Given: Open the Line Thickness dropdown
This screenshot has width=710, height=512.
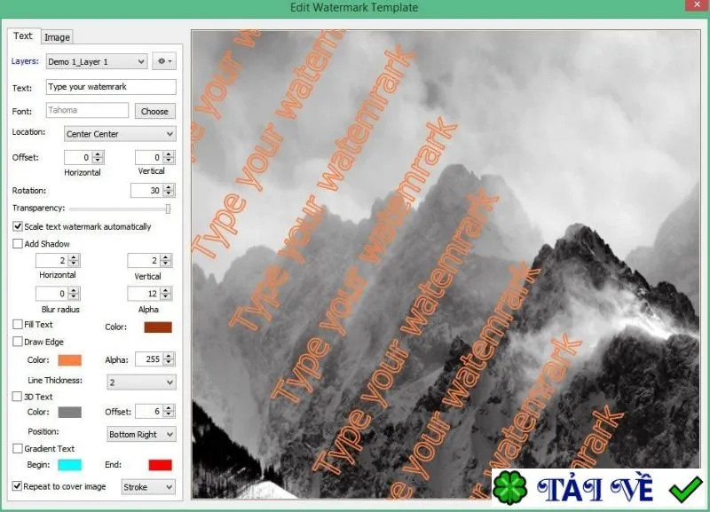Looking at the screenshot, I should tap(141, 382).
